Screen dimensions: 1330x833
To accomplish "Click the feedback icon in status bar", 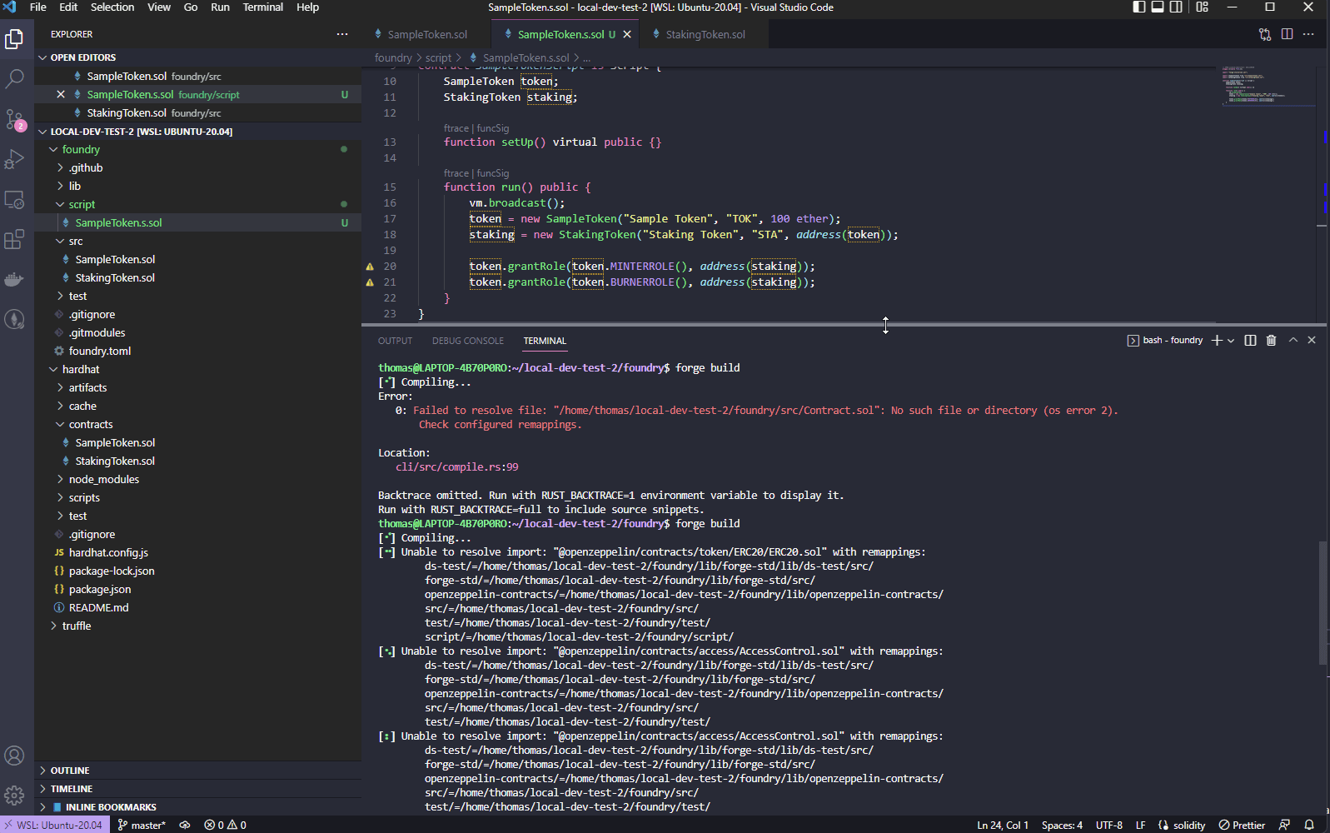I will point(1284,825).
